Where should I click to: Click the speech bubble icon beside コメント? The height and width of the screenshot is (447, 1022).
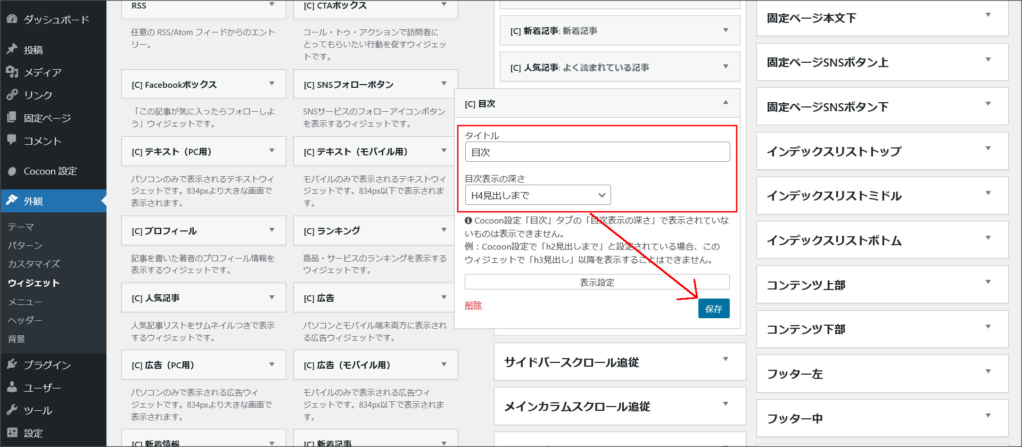(12, 140)
